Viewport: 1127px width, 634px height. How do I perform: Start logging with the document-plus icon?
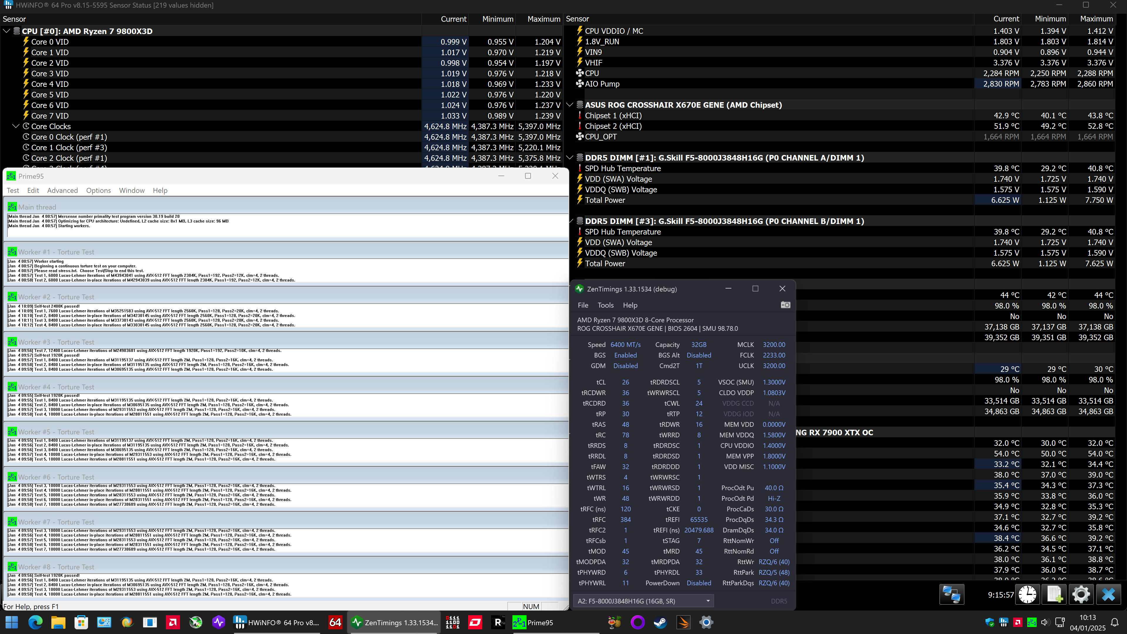(x=1054, y=595)
